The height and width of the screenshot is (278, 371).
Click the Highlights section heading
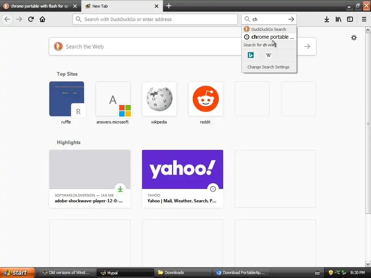(68, 142)
